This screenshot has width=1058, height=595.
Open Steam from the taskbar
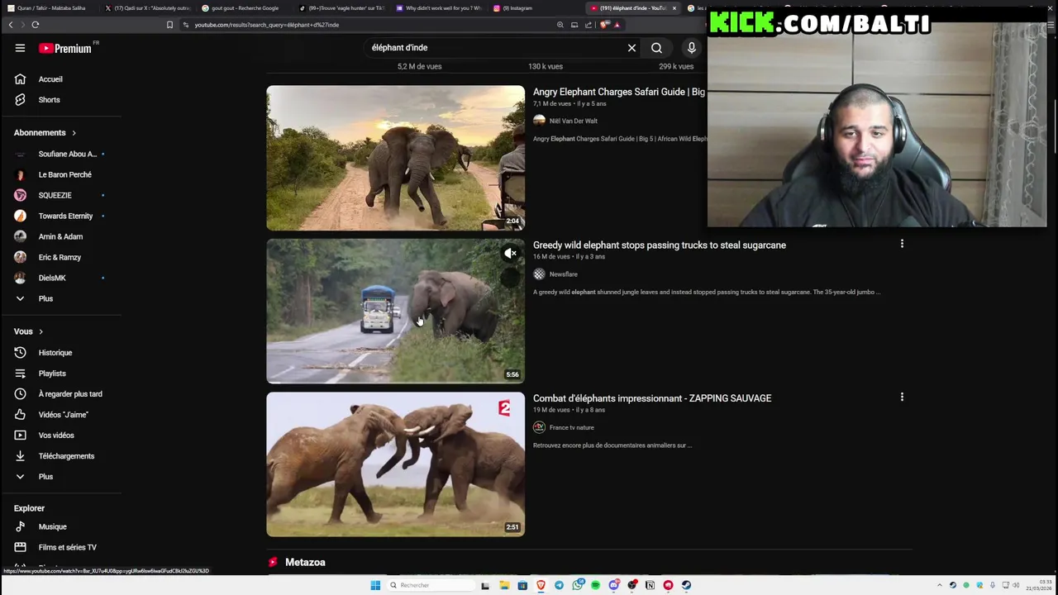[686, 585]
